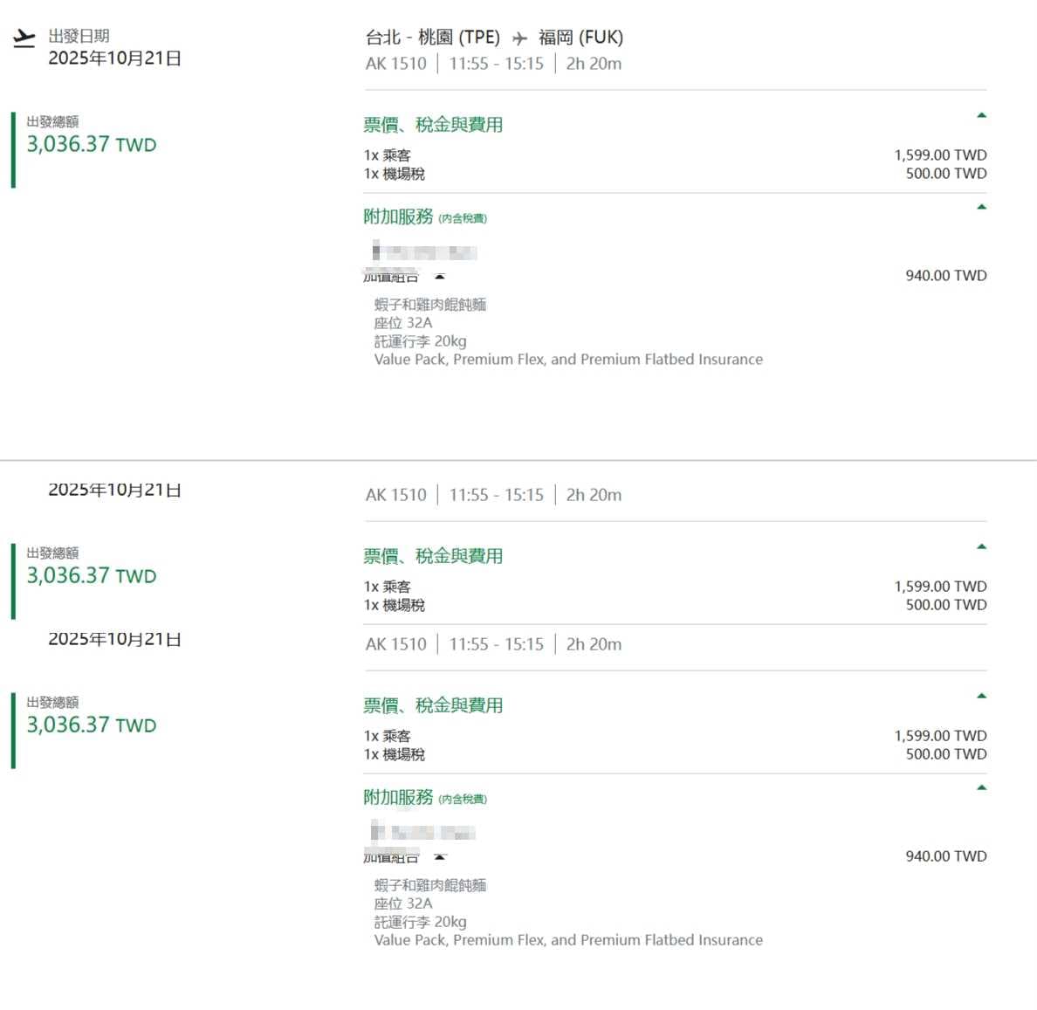
Task: Click the first 940.00 TWD add-on price
Action: pos(945,276)
